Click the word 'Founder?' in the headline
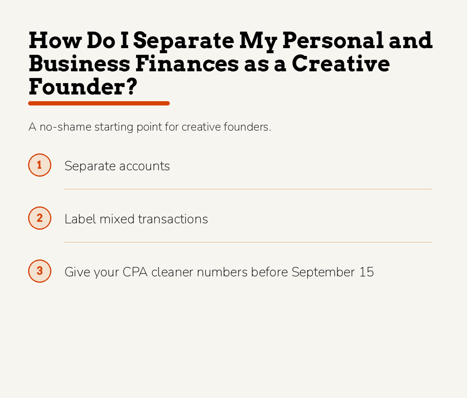 [x=83, y=87]
